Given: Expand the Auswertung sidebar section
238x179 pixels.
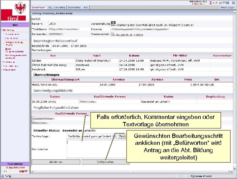Looking at the screenshot, I should click(9, 62).
